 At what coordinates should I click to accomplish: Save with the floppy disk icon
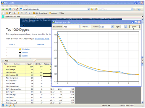(x=10, y=13)
